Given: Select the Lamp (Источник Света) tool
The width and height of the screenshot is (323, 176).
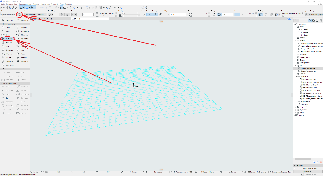Looking at the screenshot, I should pos(22,58).
